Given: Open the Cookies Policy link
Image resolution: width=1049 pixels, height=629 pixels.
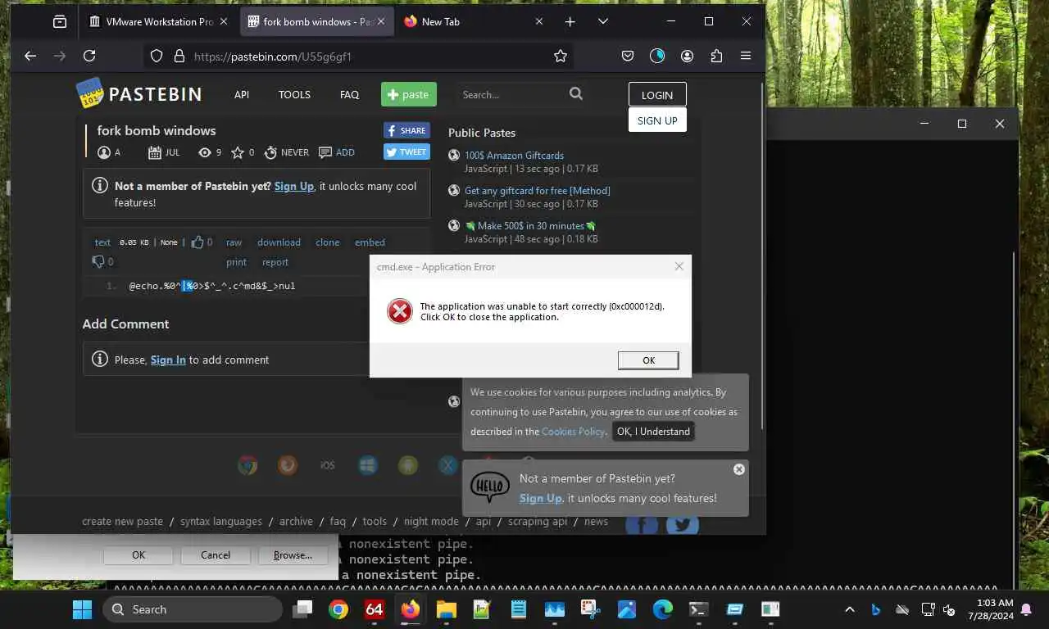Looking at the screenshot, I should (x=573, y=432).
